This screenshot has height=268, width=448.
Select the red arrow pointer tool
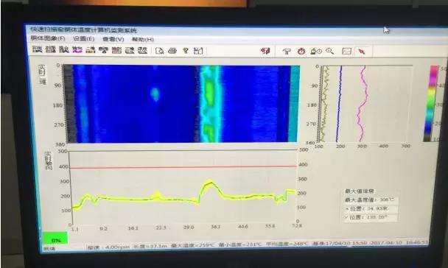pyautogui.click(x=362, y=52)
